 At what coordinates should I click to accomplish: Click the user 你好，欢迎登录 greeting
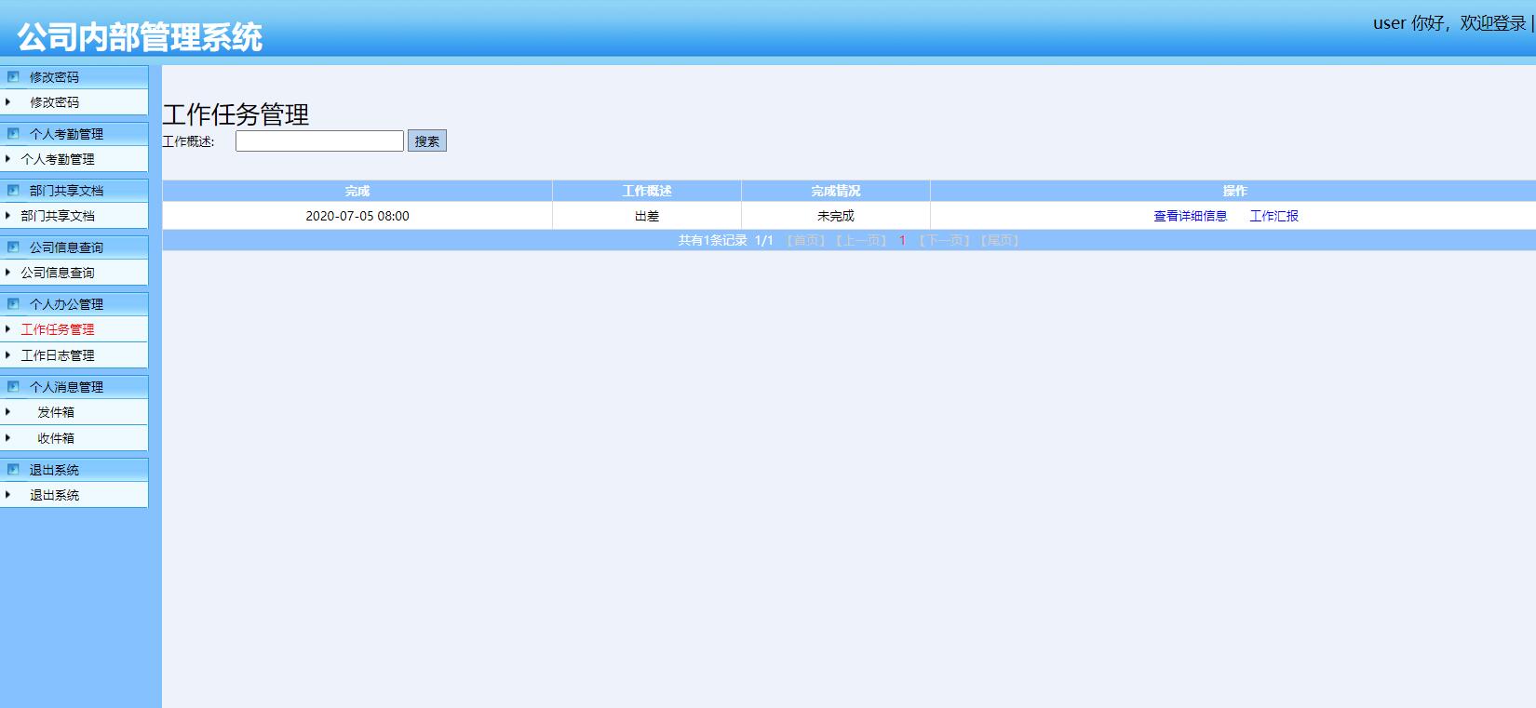[x=1449, y=23]
